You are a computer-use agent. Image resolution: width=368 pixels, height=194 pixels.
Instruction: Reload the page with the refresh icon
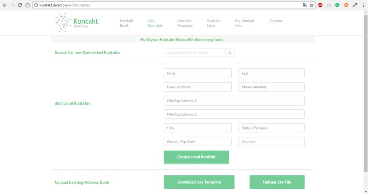point(20,5)
